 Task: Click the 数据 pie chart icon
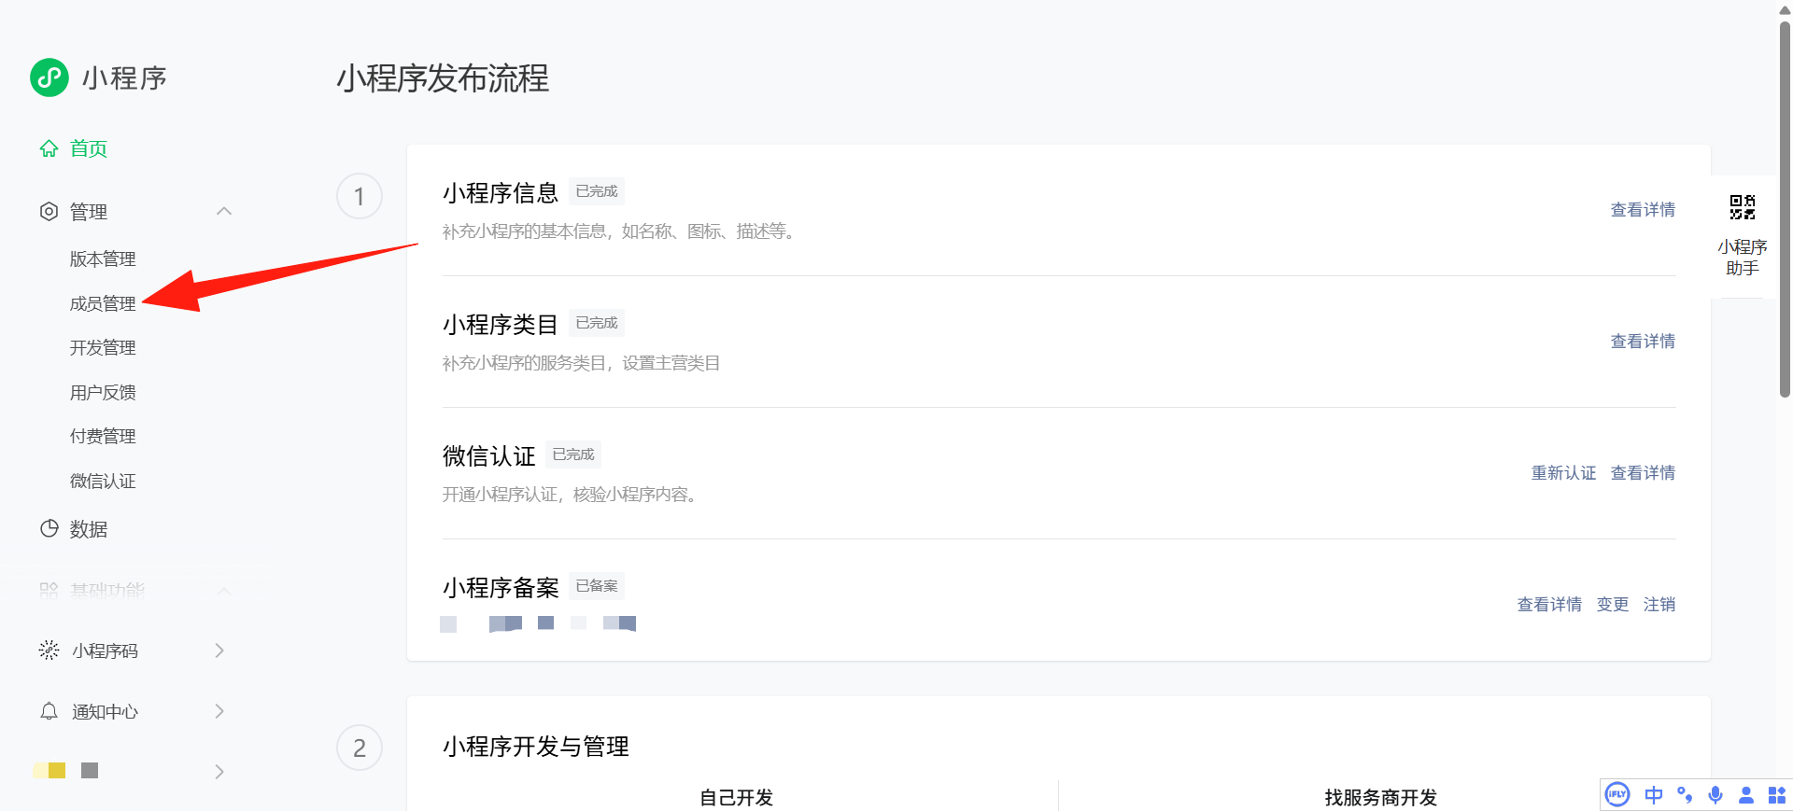click(x=49, y=529)
